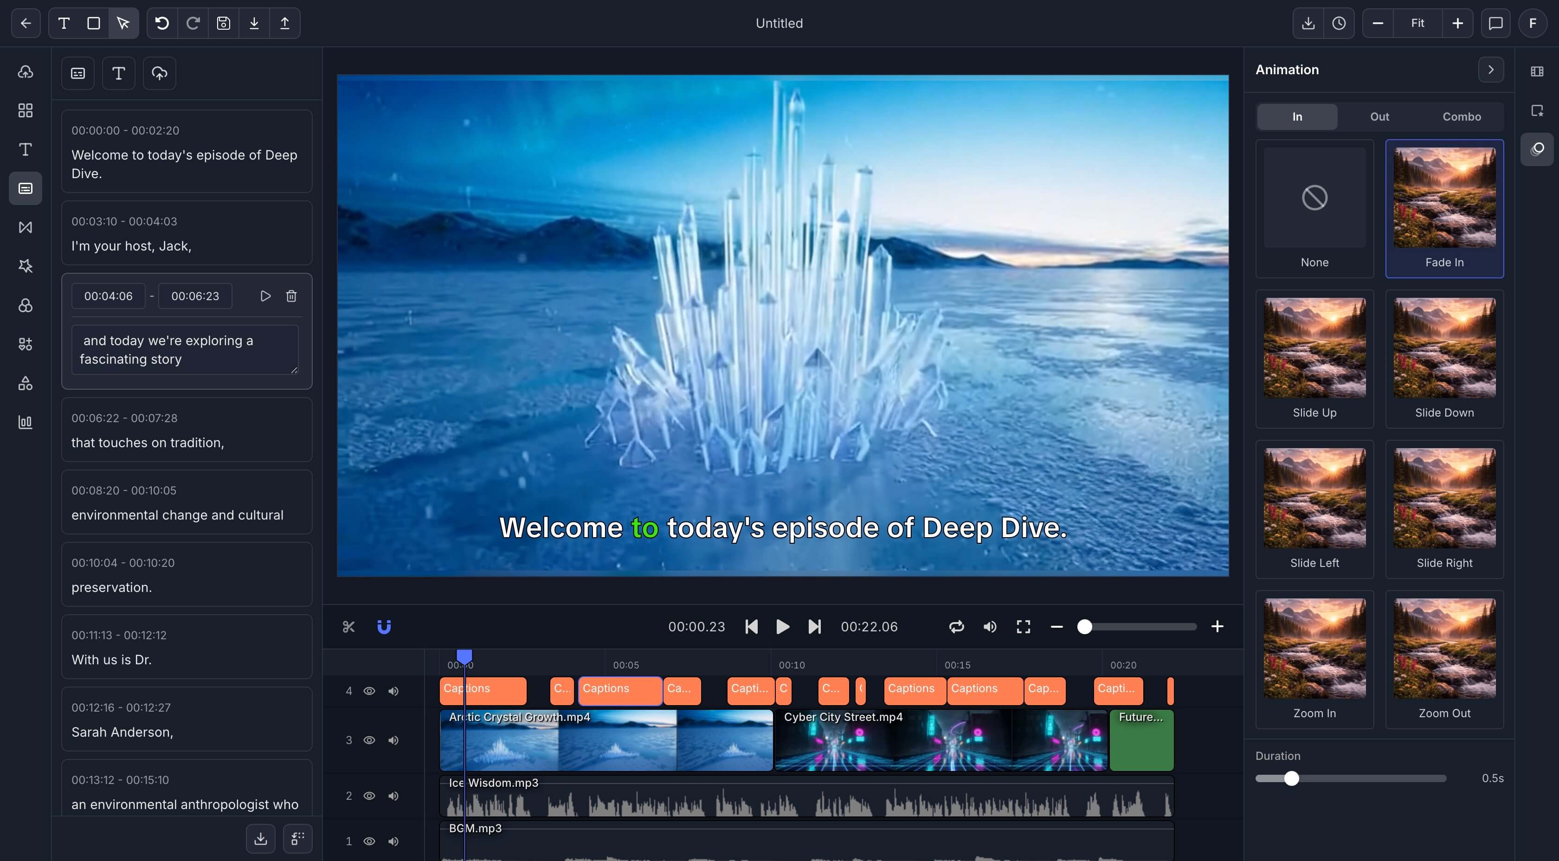This screenshot has height=861, width=1559.
Task: Click the version history clock icon
Action: click(x=1339, y=23)
